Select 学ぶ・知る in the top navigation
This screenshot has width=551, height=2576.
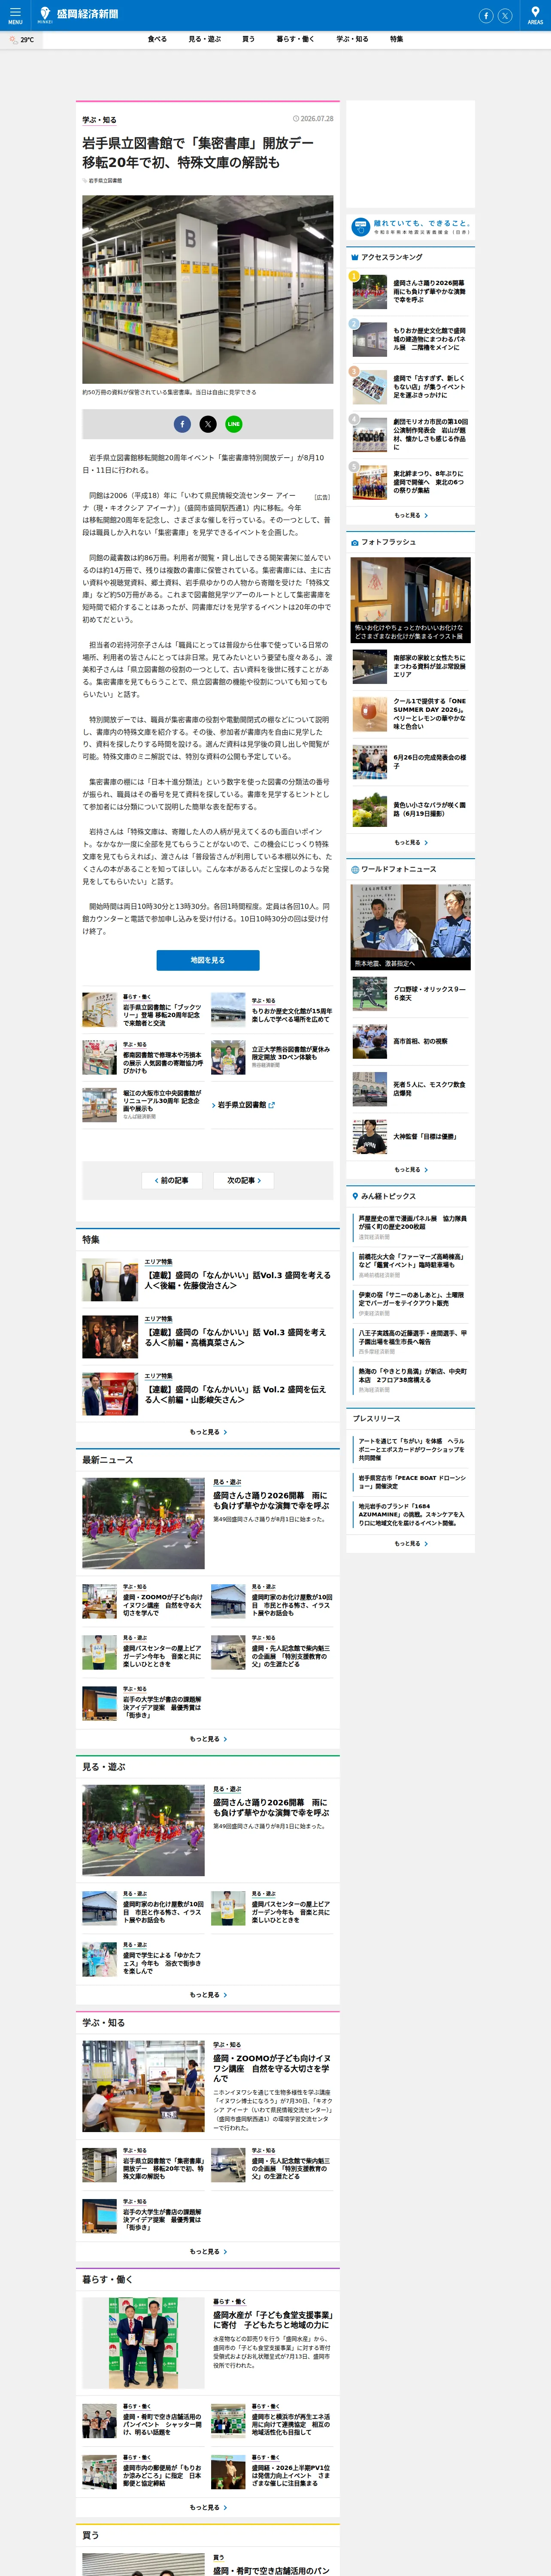[352, 39]
